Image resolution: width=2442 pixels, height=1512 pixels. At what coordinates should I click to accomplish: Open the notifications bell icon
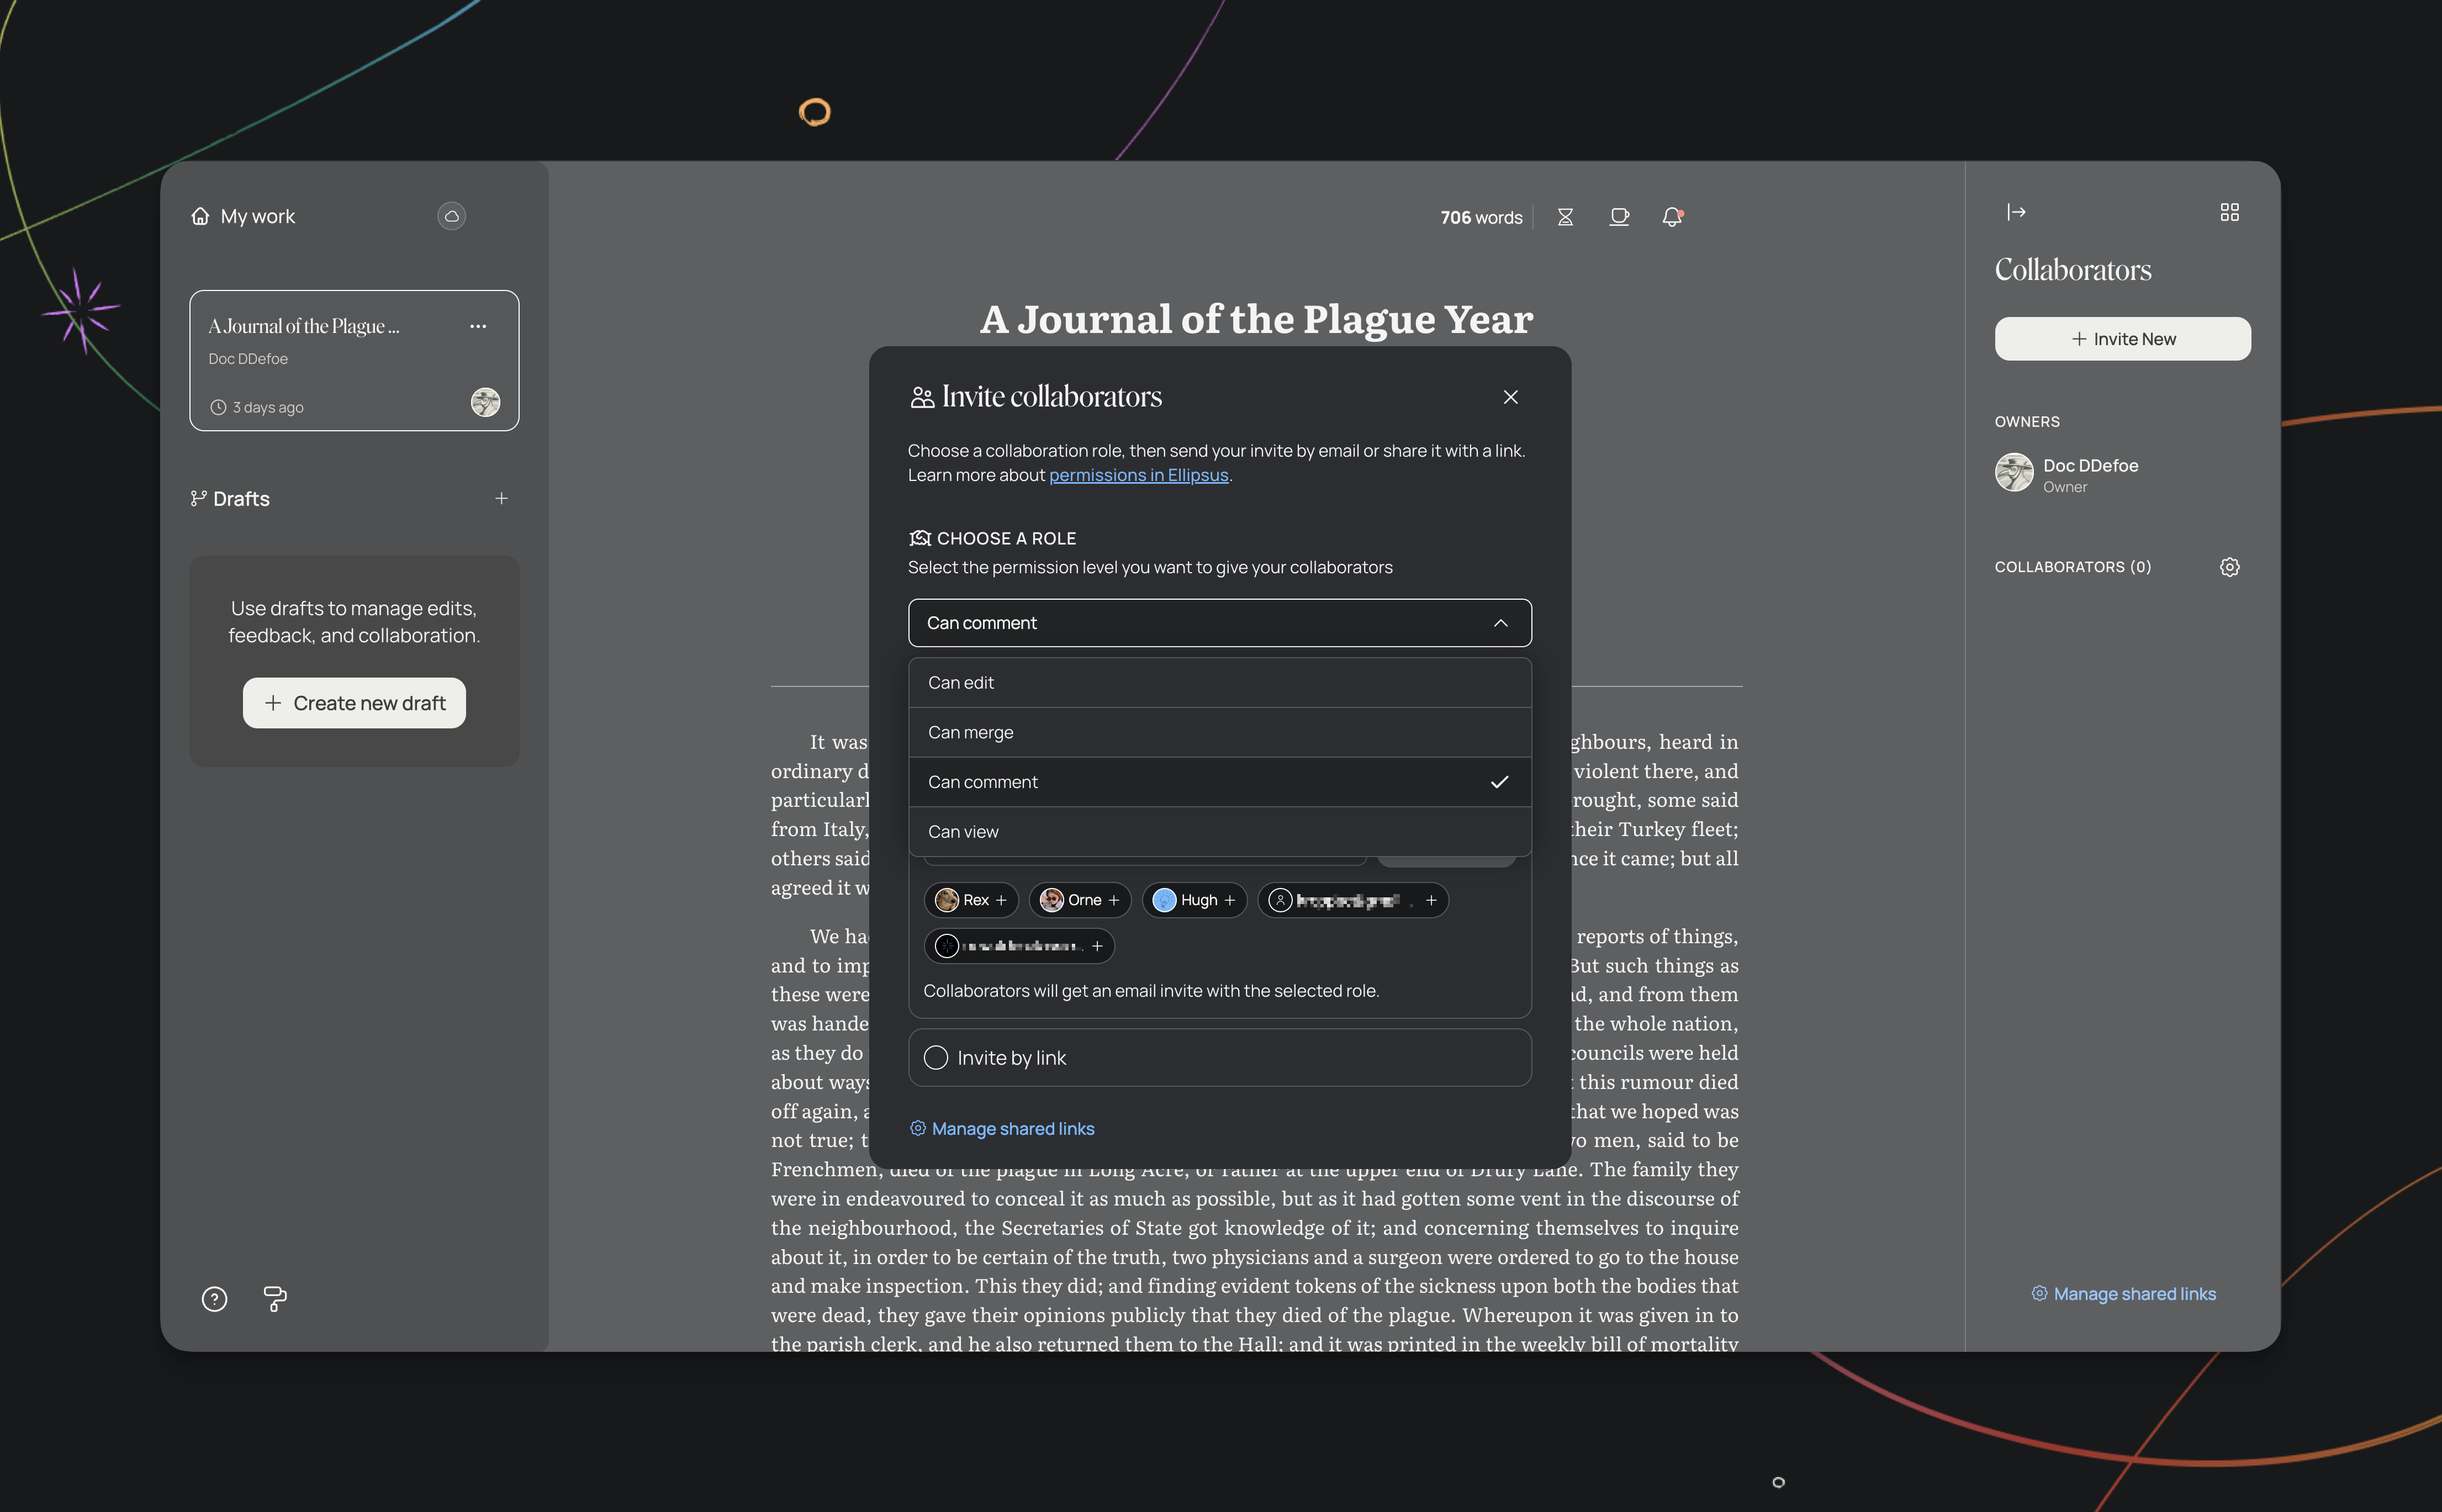point(1672,217)
